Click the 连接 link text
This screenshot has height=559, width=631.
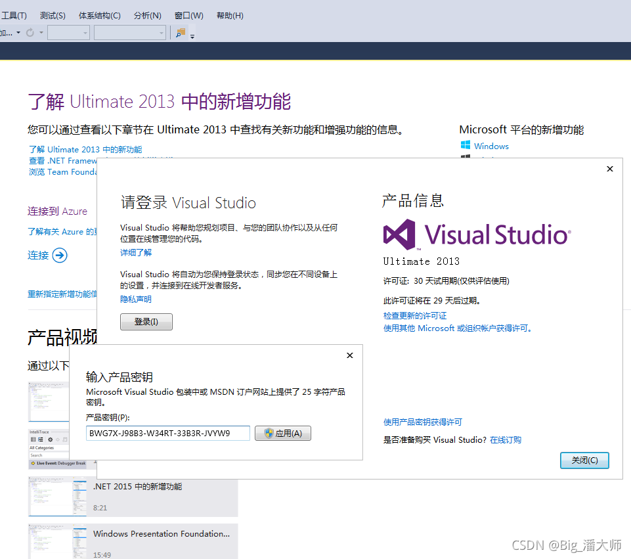(x=38, y=255)
